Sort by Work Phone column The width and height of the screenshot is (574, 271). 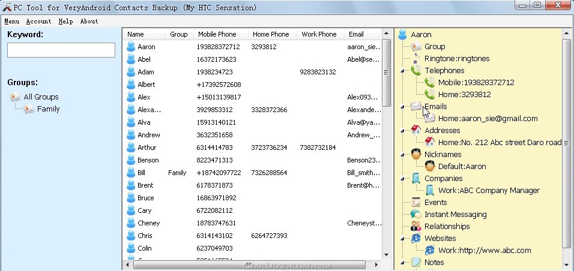pyautogui.click(x=320, y=34)
